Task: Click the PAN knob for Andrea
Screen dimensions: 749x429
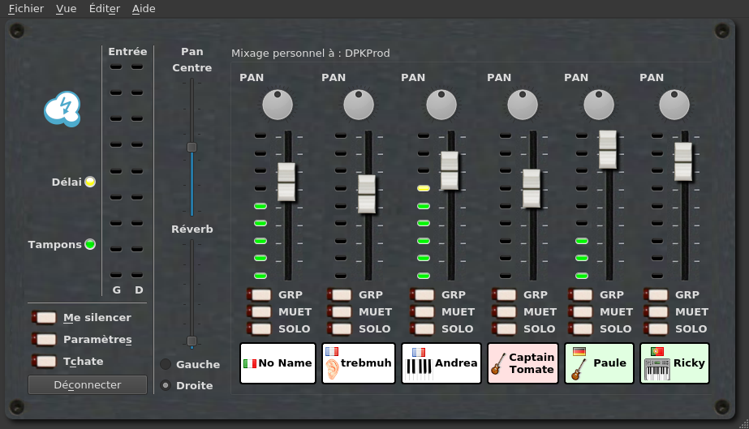Action: [441, 105]
